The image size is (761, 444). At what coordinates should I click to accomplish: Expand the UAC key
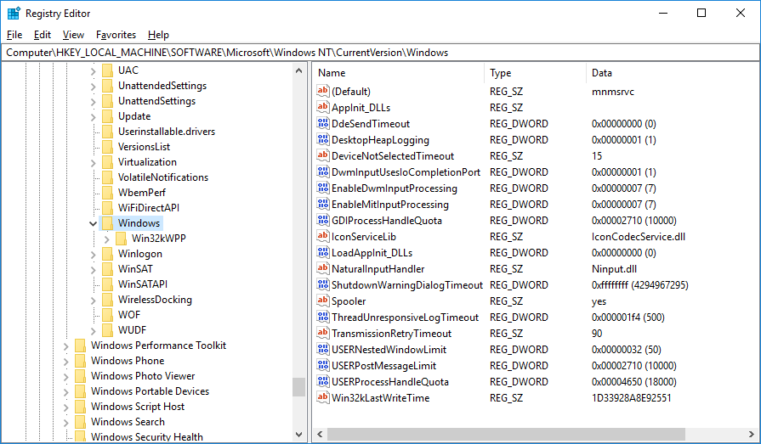click(x=94, y=70)
